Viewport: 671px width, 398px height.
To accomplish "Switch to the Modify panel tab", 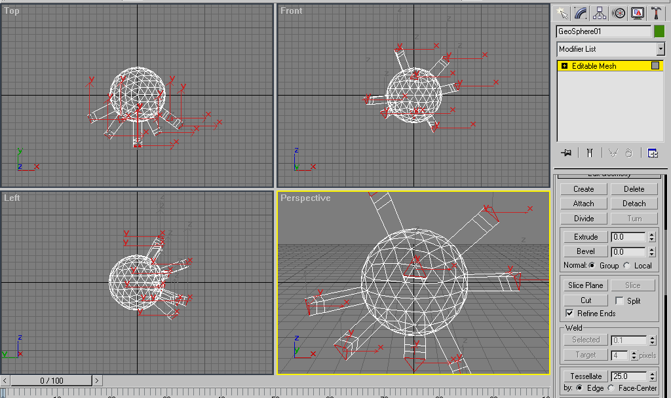I will coord(581,13).
